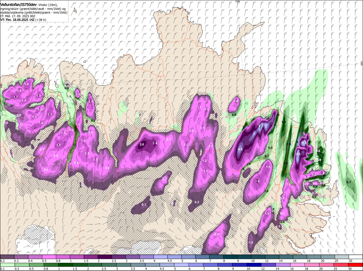
Task: Click the 'IT: Mið. 17. 09. 2025 00Z' line
Action: (x=18, y=16)
